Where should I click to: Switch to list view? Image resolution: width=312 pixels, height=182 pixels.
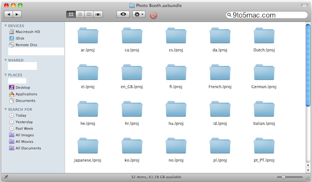[80, 14]
